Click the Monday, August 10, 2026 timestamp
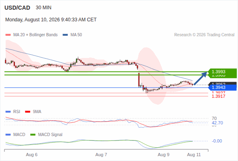 click(x=51, y=20)
